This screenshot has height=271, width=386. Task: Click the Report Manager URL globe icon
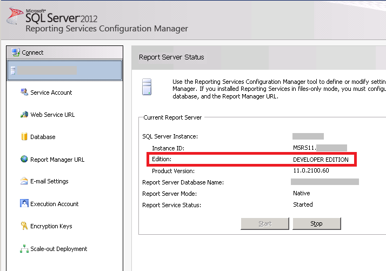24,159
